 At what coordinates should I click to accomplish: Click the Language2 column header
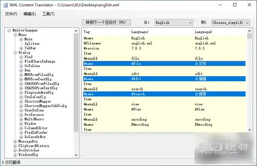pyautogui.click(x=219, y=32)
